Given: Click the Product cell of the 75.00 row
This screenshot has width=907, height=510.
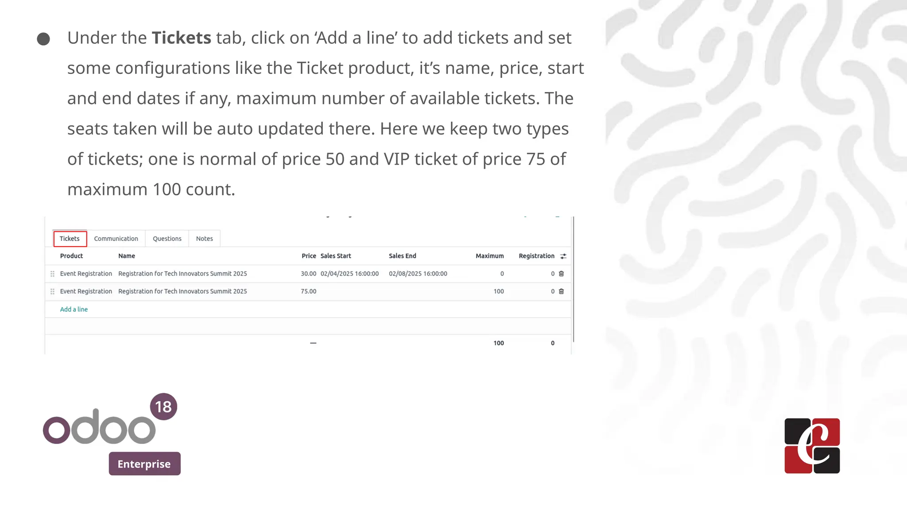Looking at the screenshot, I should point(86,291).
